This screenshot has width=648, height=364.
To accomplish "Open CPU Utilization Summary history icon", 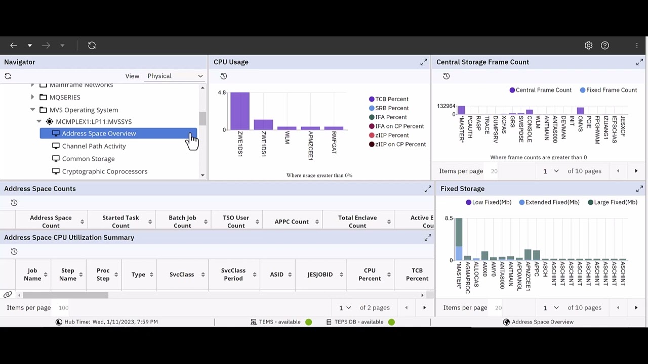I will pyautogui.click(x=14, y=251).
